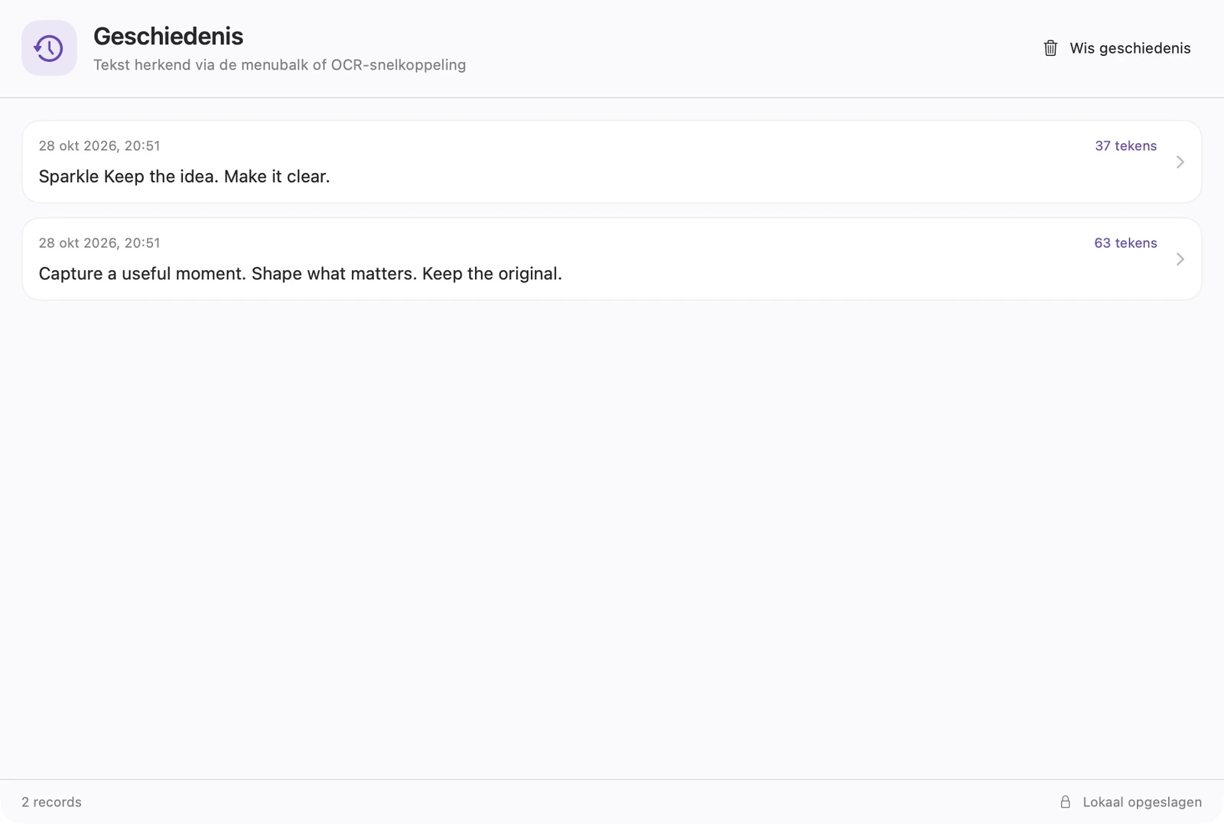1224x824 pixels.
Task: Expand chevron on the 63 tekens record
Action: point(1180,259)
